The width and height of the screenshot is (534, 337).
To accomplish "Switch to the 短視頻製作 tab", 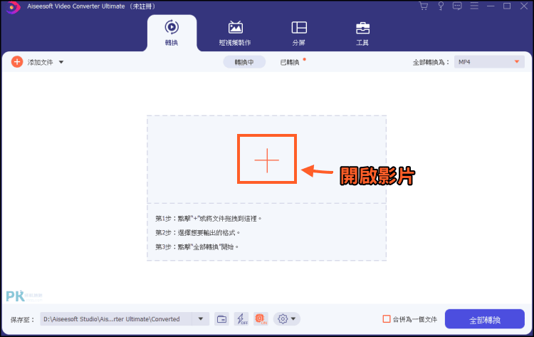I will click(235, 33).
